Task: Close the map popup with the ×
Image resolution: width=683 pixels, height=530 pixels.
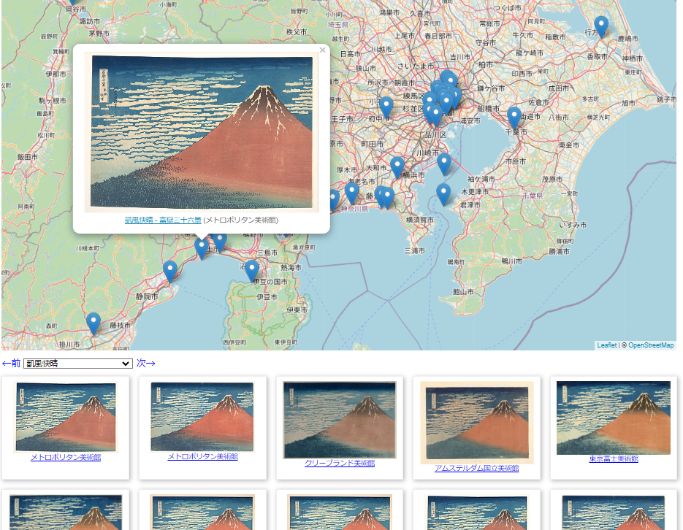Action: pyautogui.click(x=322, y=50)
